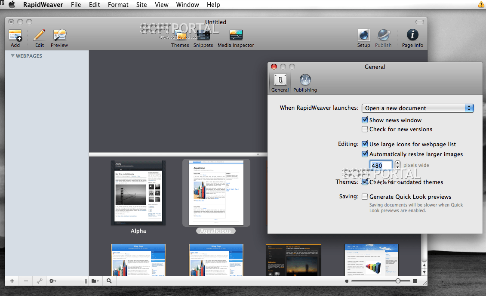Click the pixels wide stepper arrows
This screenshot has width=486, height=296.
coord(397,165)
